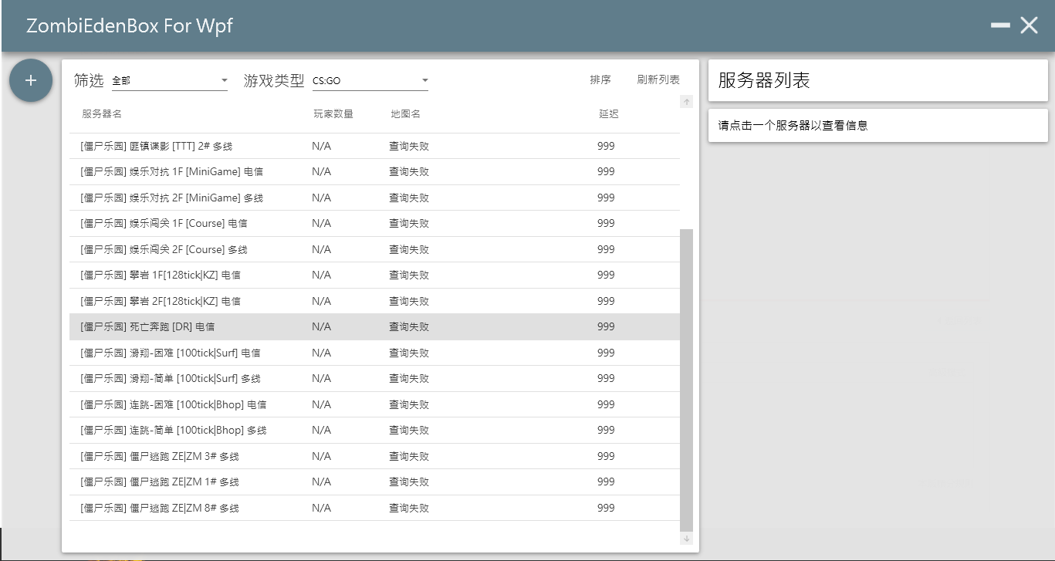Click the scrollbar up arrow
The image size is (1055, 561).
pos(687,102)
